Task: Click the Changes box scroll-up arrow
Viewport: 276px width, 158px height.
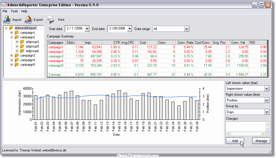Action: point(267,124)
